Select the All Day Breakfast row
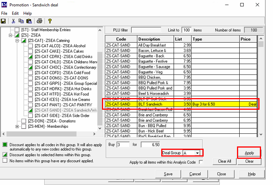Screen dimensions: 273x185 (x=181, y=45)
